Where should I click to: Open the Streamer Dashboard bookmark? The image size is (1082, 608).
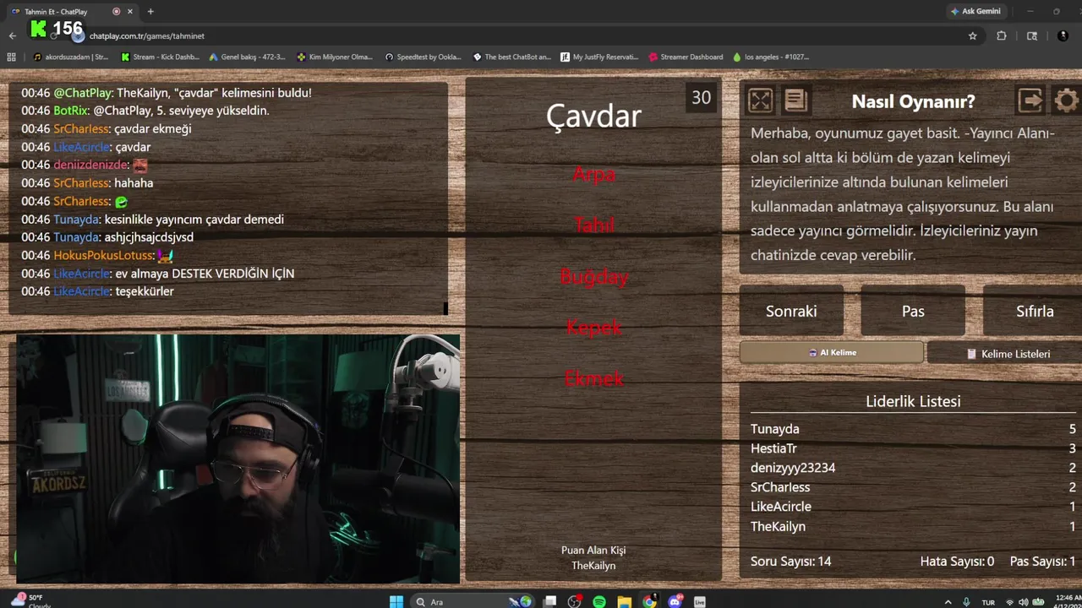tap(686, 57)
